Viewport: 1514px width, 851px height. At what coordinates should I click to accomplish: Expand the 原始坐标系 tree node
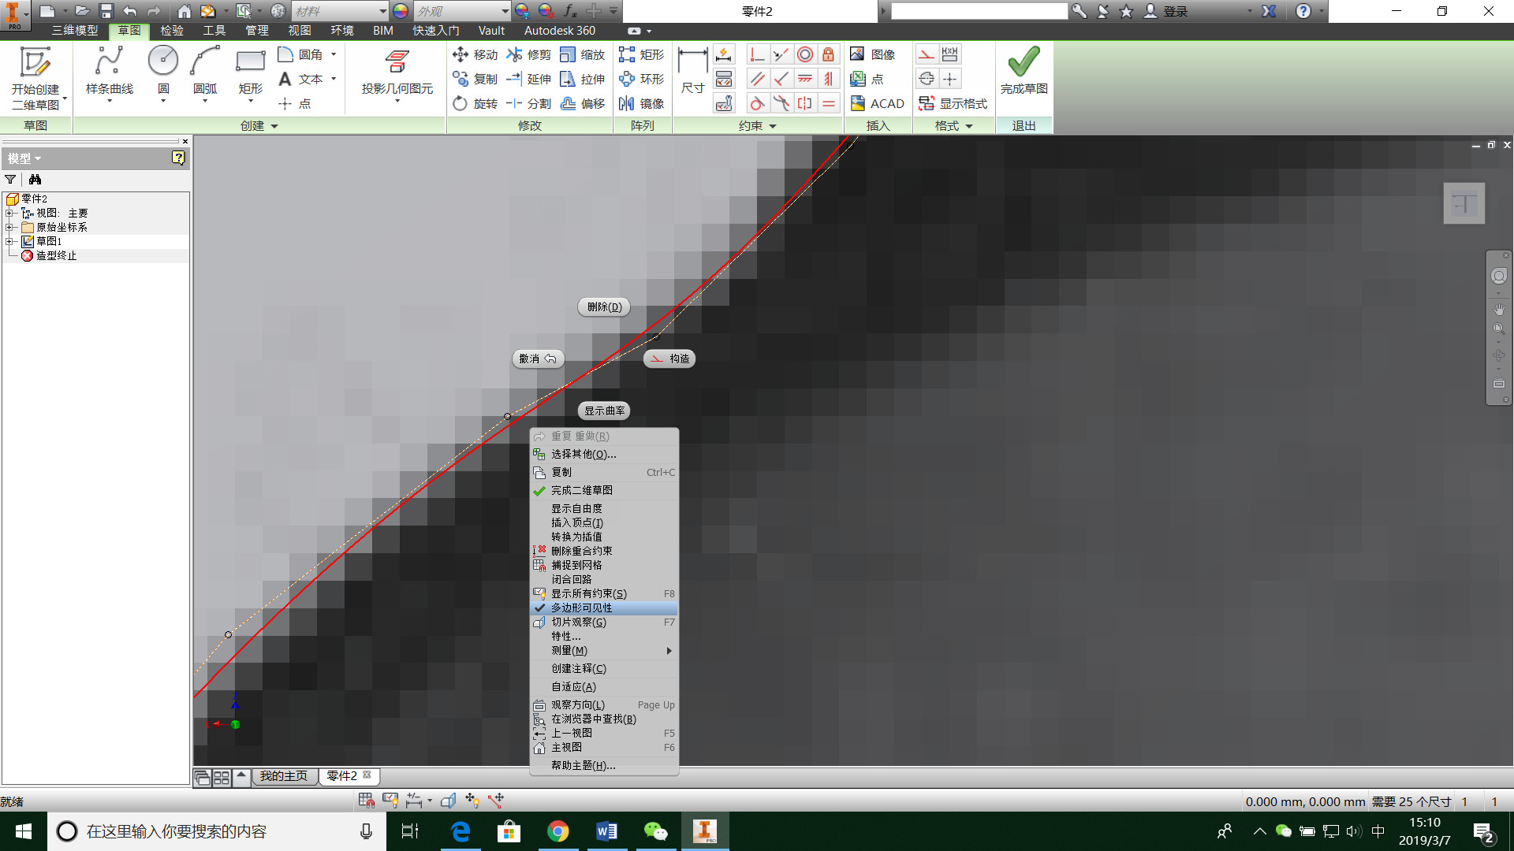9,228
